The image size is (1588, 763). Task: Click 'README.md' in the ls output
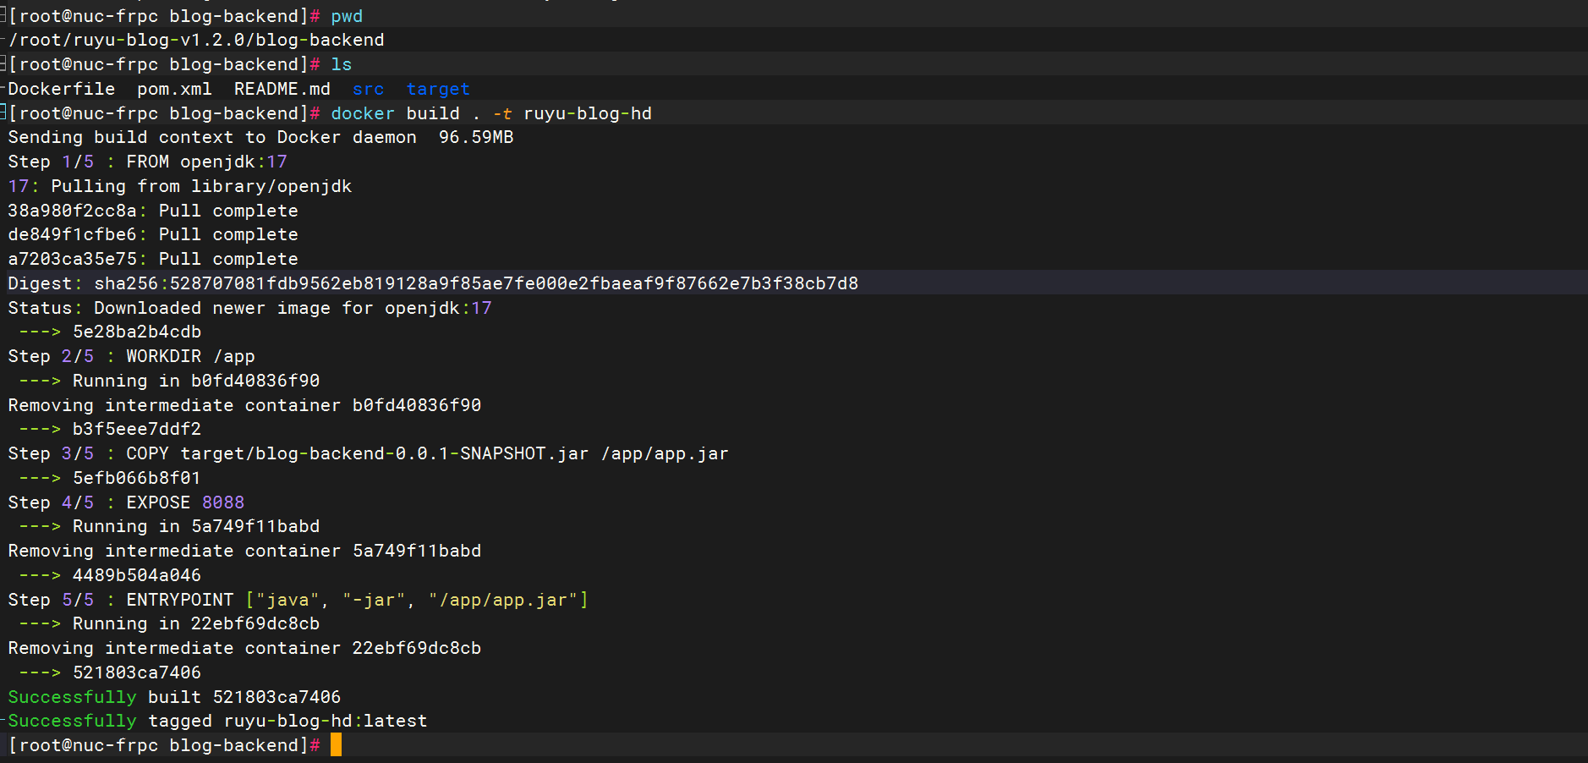[x=282, y=89]
